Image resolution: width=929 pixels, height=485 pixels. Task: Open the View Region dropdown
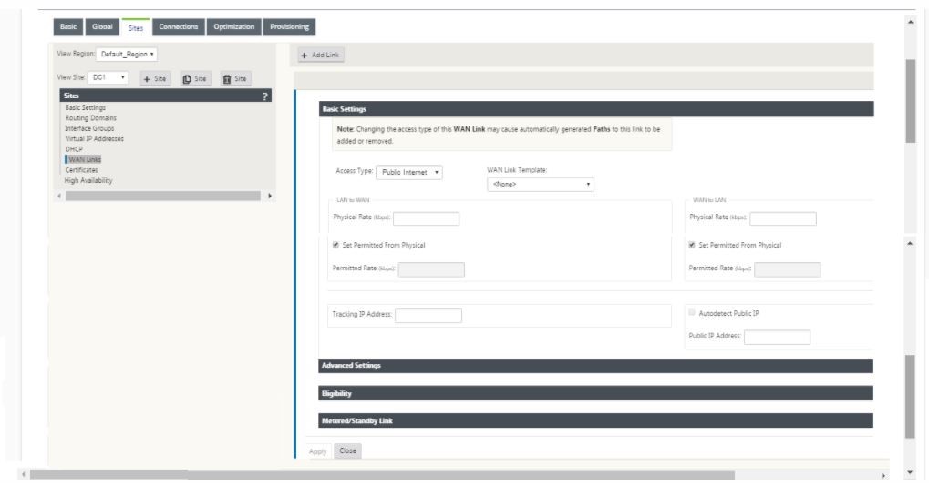coord(127,55)
